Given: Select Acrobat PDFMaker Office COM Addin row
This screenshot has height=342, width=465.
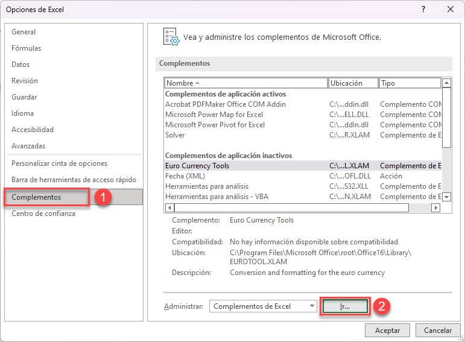Looking at the screenshot, I should (303, 104).
